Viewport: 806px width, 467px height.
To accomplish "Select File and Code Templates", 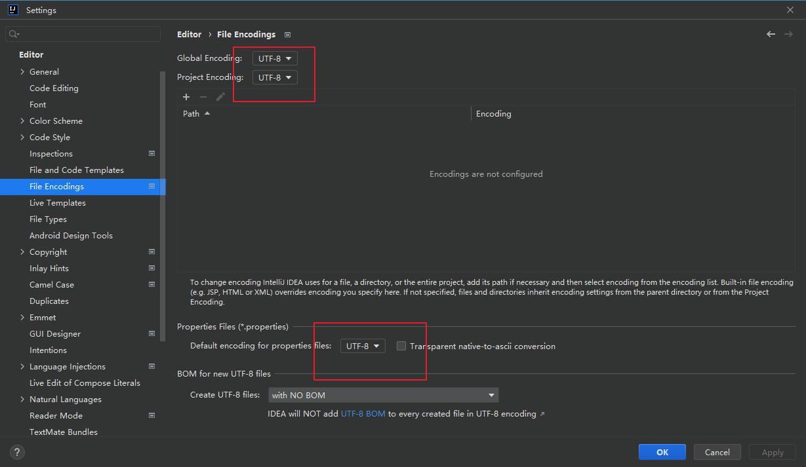I will pos(77,170).
